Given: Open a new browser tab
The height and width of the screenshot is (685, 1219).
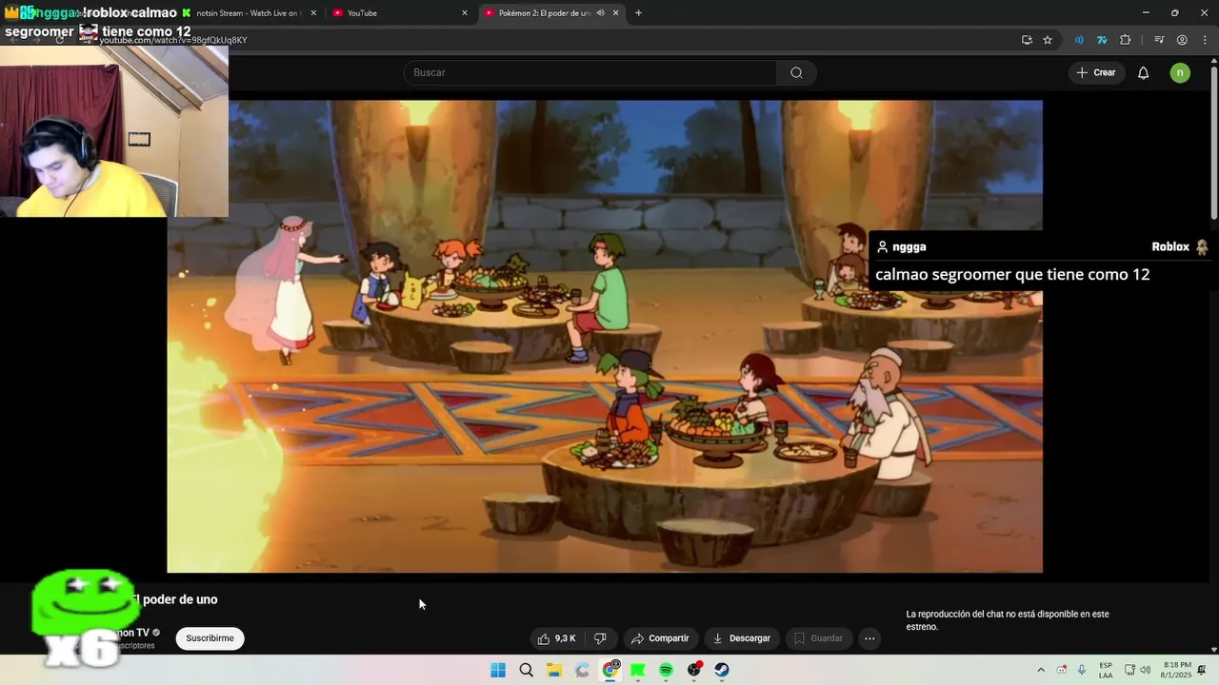Looking at the screenshot, I should (x=638, y=13).
